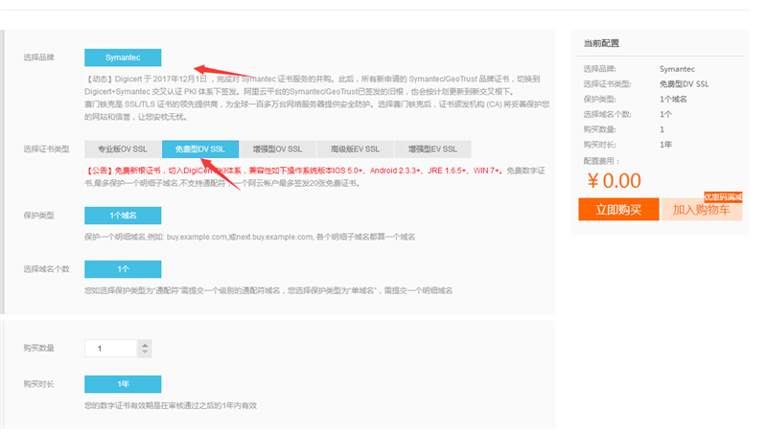Click 免费型DV SSL value in summary panel
This screenshot has width=767, height=434.
[684, 84]
